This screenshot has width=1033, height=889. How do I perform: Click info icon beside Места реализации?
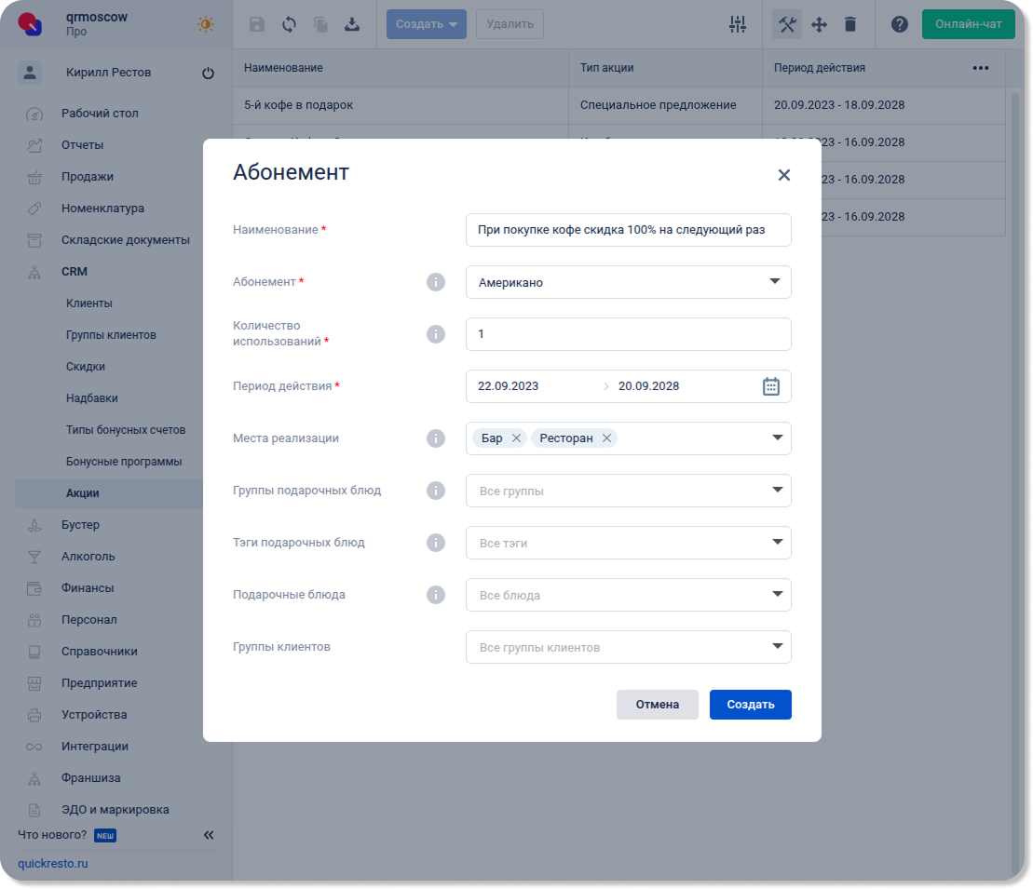pos(435,438)
